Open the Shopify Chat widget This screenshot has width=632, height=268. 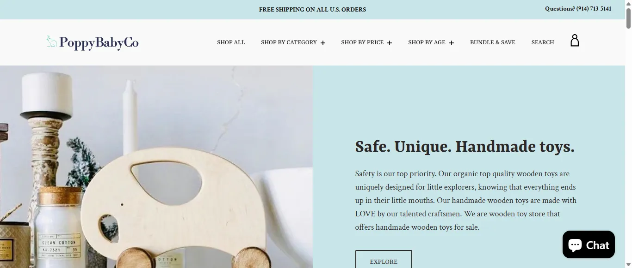589,244
